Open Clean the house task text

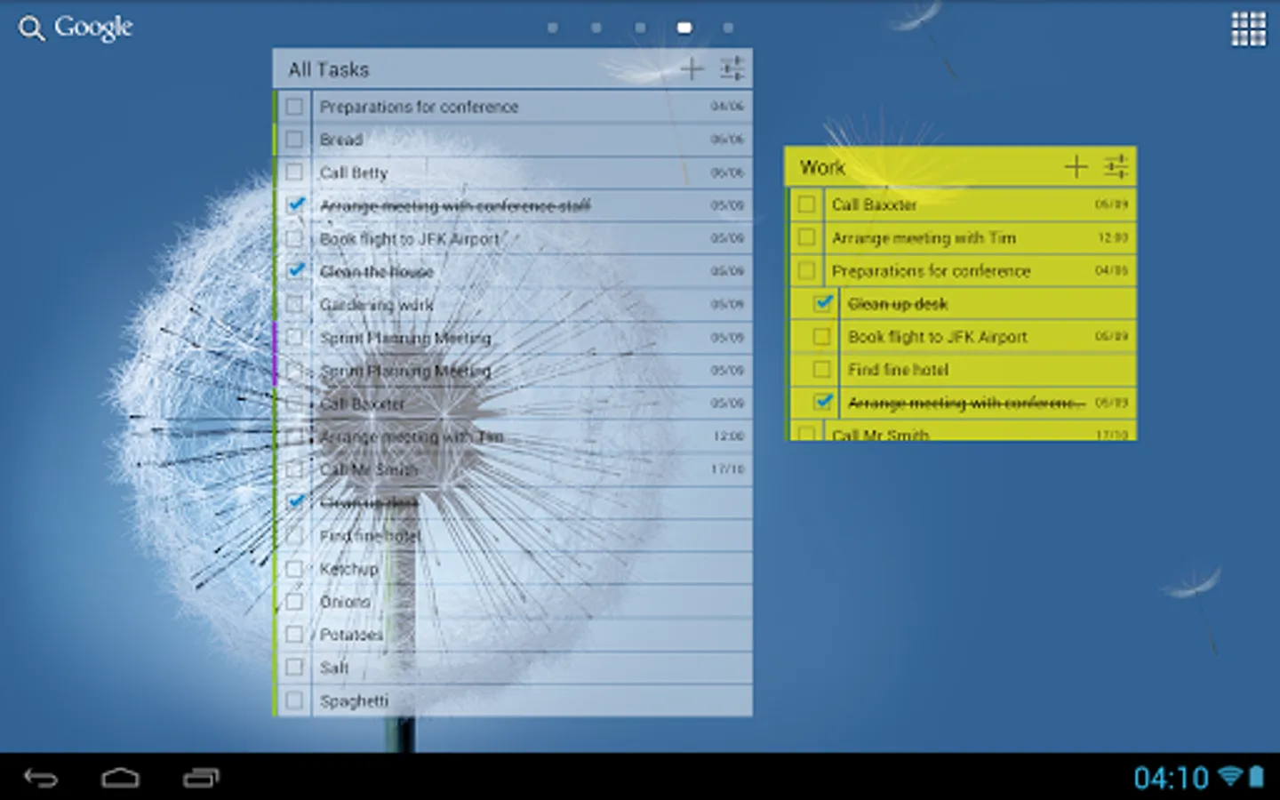[377, 271]
